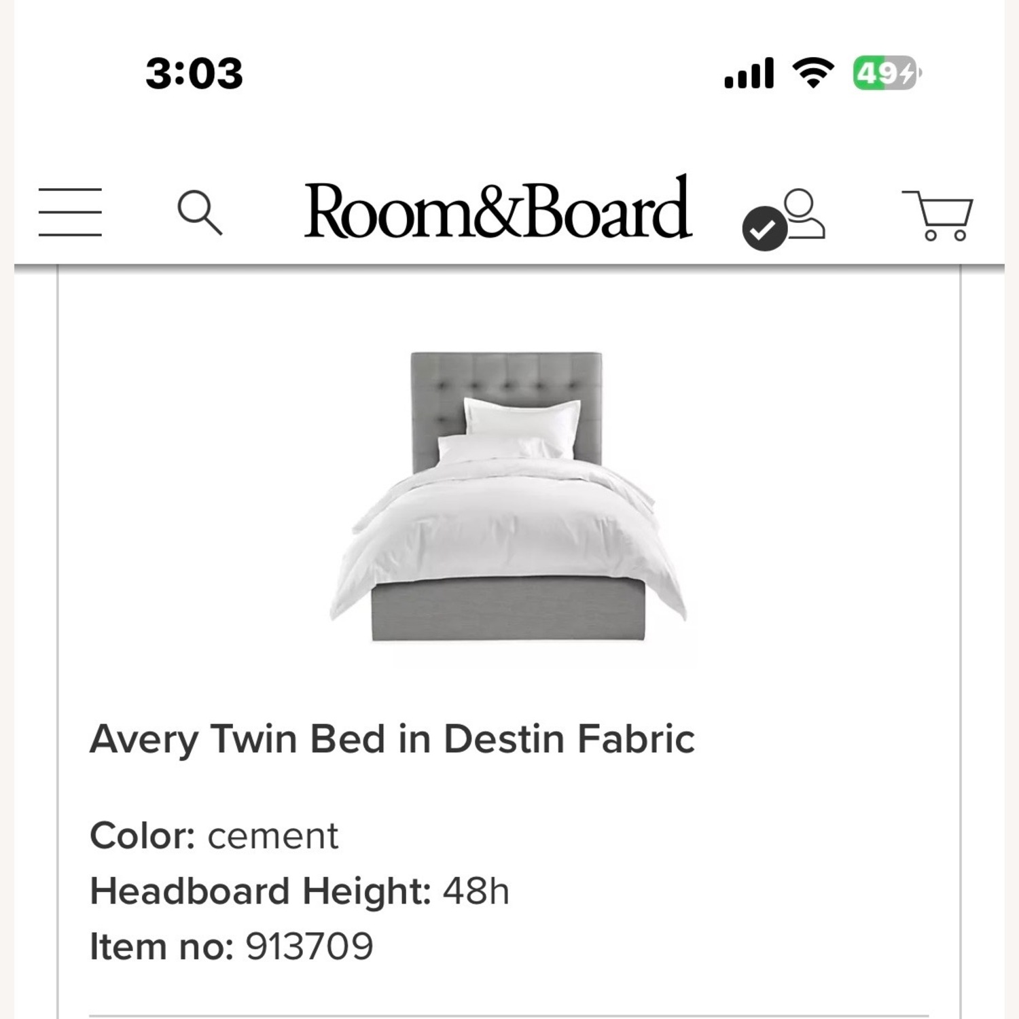Select the Room&Board logo

click(498, 211)
